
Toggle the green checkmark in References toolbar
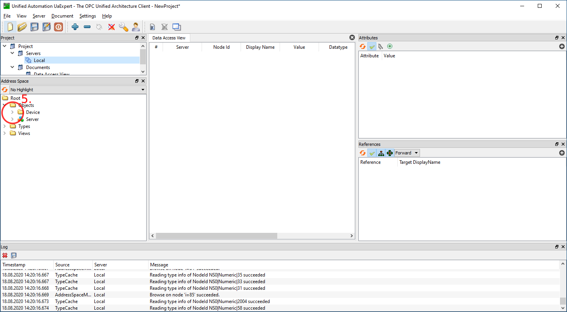(372, 153)
